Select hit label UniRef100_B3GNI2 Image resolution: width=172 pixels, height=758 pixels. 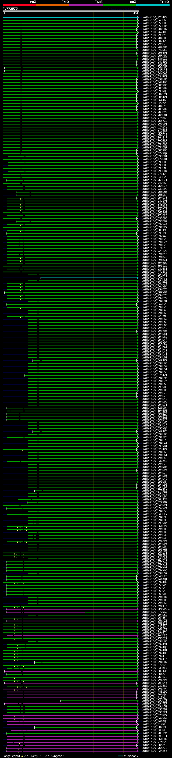pos(154,71)
